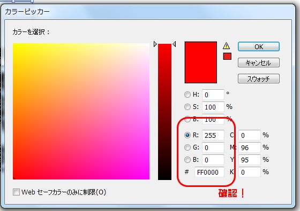
Task: Click the H value input field
Action: pyautogui.click(x=213, y=95)
